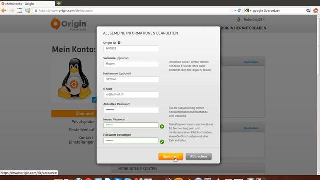Click the Origin ID help question mark
Screen dimensions: 320x180
(x=119, y=43)
